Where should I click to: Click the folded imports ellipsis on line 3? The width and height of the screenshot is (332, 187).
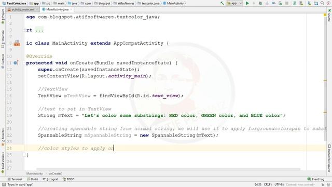point(39,30)
